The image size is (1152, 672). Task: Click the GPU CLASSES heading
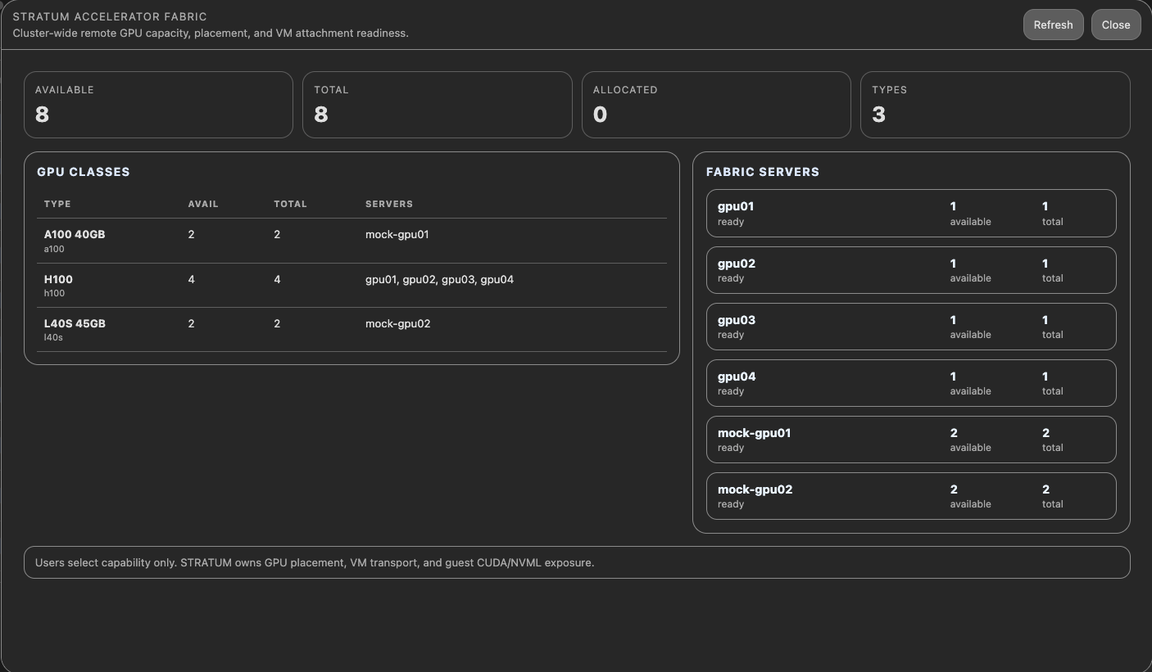[84, 172]
